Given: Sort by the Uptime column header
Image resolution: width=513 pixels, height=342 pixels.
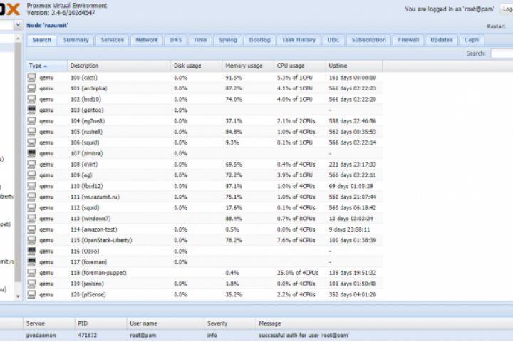Looking at the screenshot, I should (x=354, y=66).
